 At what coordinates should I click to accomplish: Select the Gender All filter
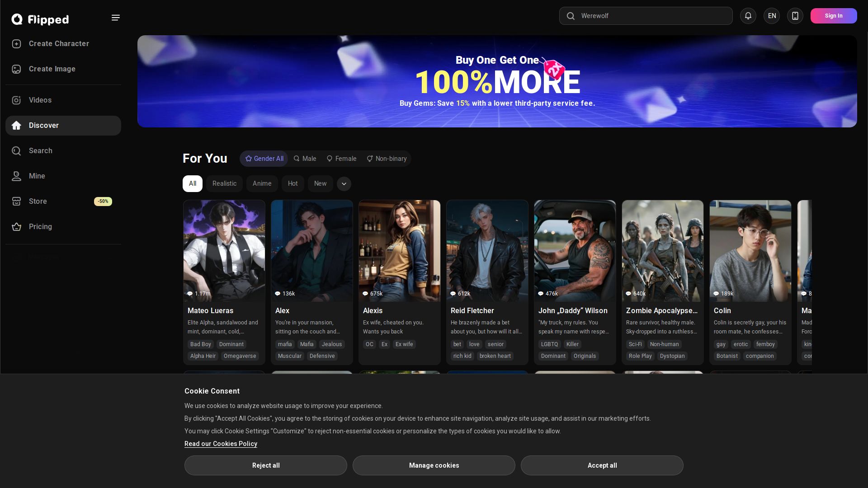pyautogui.click(x=264, y=159)
